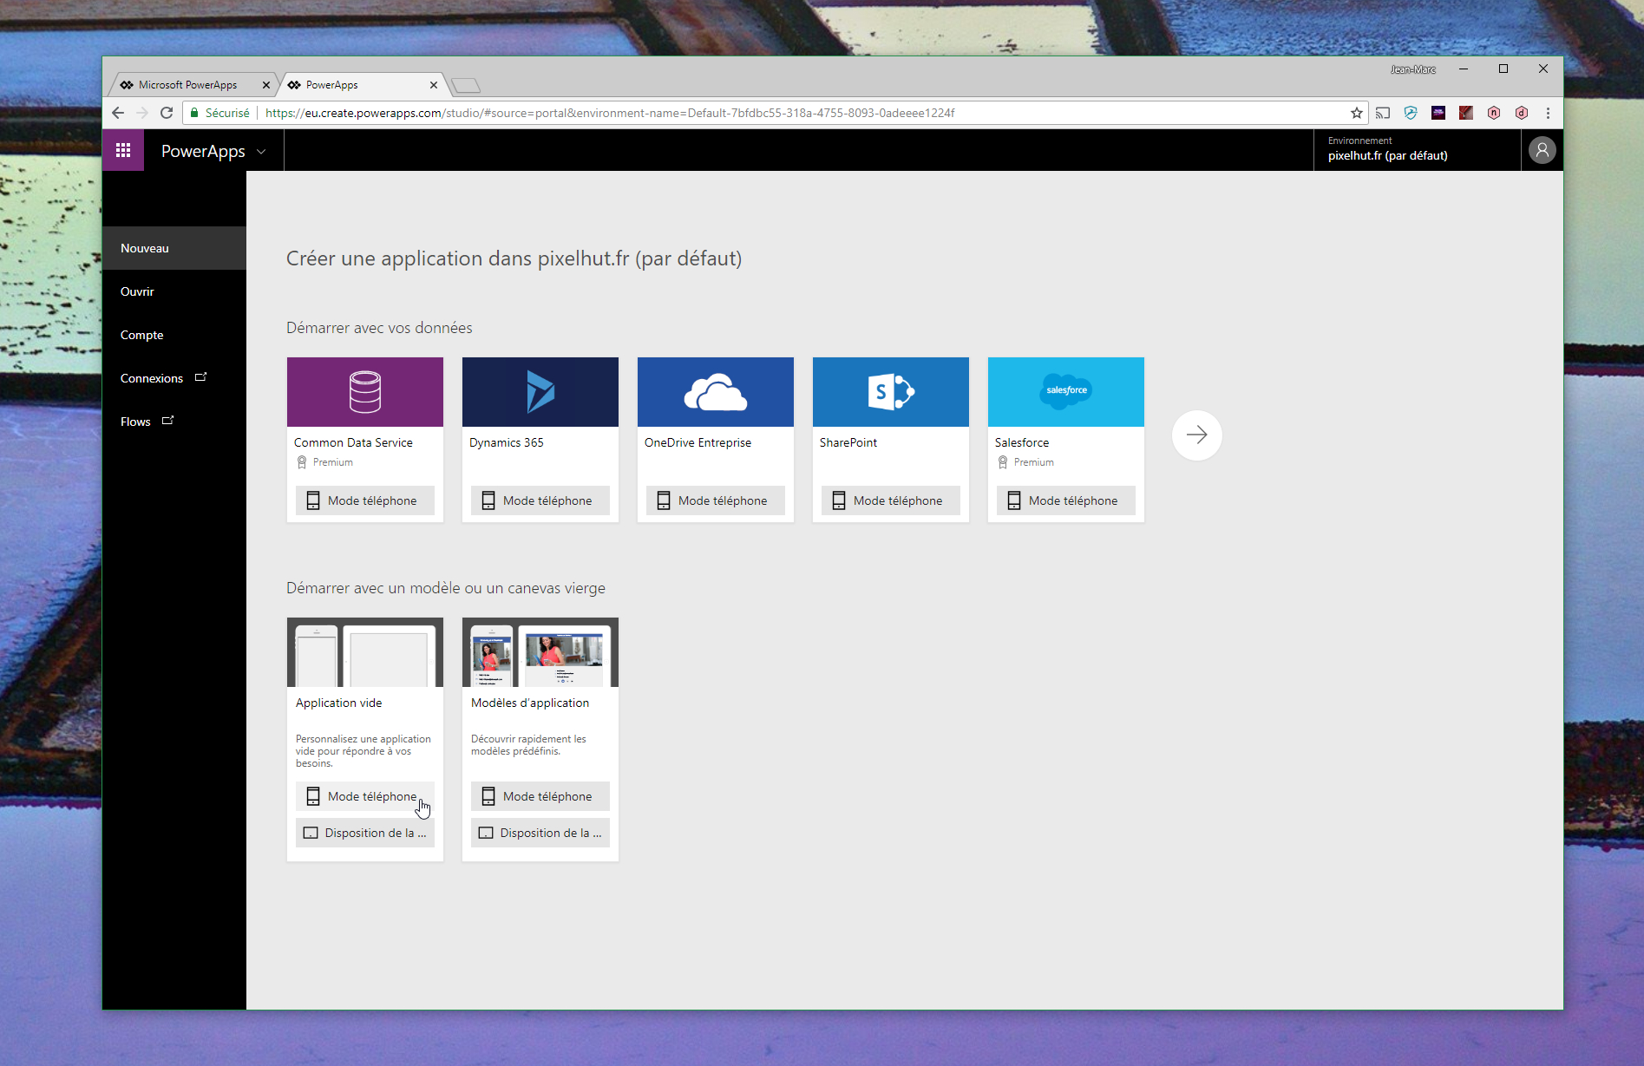Click the red hexagon extension icon
The height and width of the screenshot is (1066, 1644).
(1494, 113)
